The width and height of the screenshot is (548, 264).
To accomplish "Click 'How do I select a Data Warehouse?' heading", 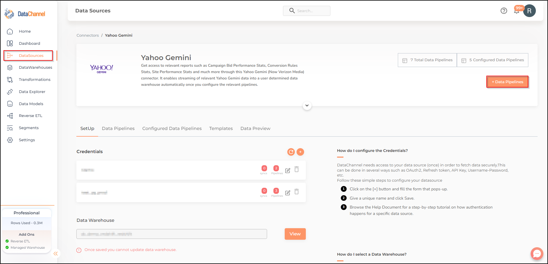I will pyautogui.click(x=372, y=254).
